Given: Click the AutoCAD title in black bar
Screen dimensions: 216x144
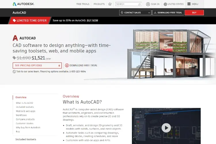Looking at the screenshot, I should [19, 13].
